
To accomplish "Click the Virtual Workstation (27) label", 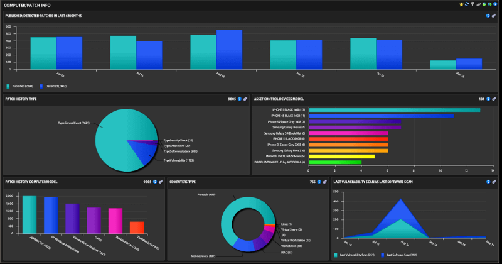I will (x=296, y=240).
